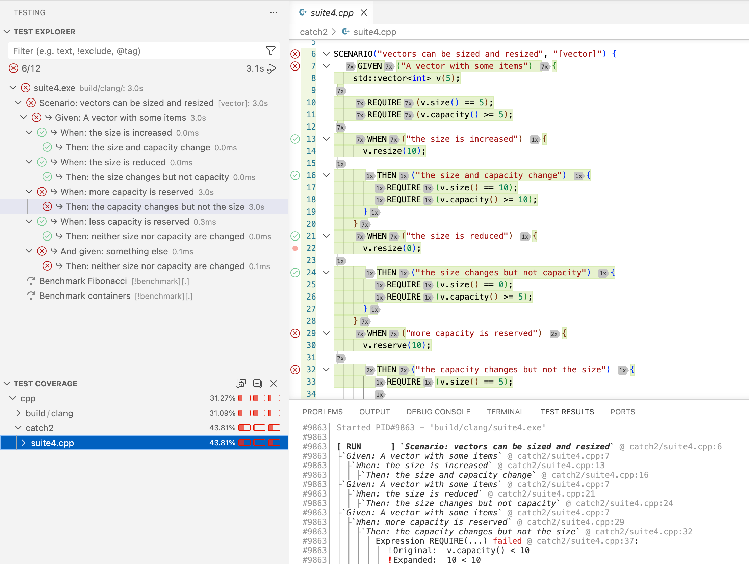Click the filter funnel icon

click(x=270, y=51)
